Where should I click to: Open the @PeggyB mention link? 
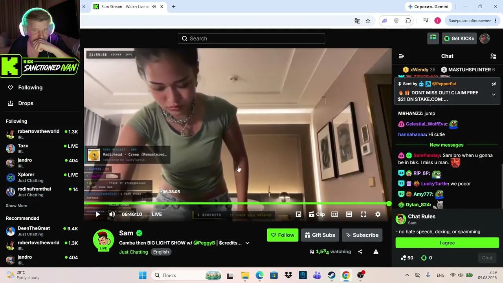pyautogui.click(x=204, y=243)
